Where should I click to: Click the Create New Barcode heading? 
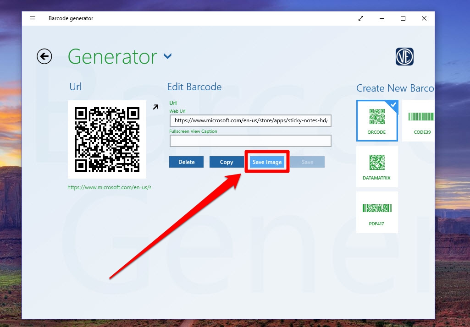tap(395, 88)
